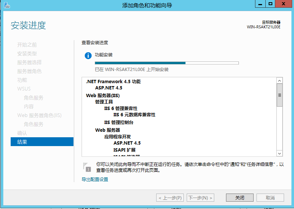Select the 功能 step in the sidebar
Viewport: 294px width, 209px height.
pos(22,80)
